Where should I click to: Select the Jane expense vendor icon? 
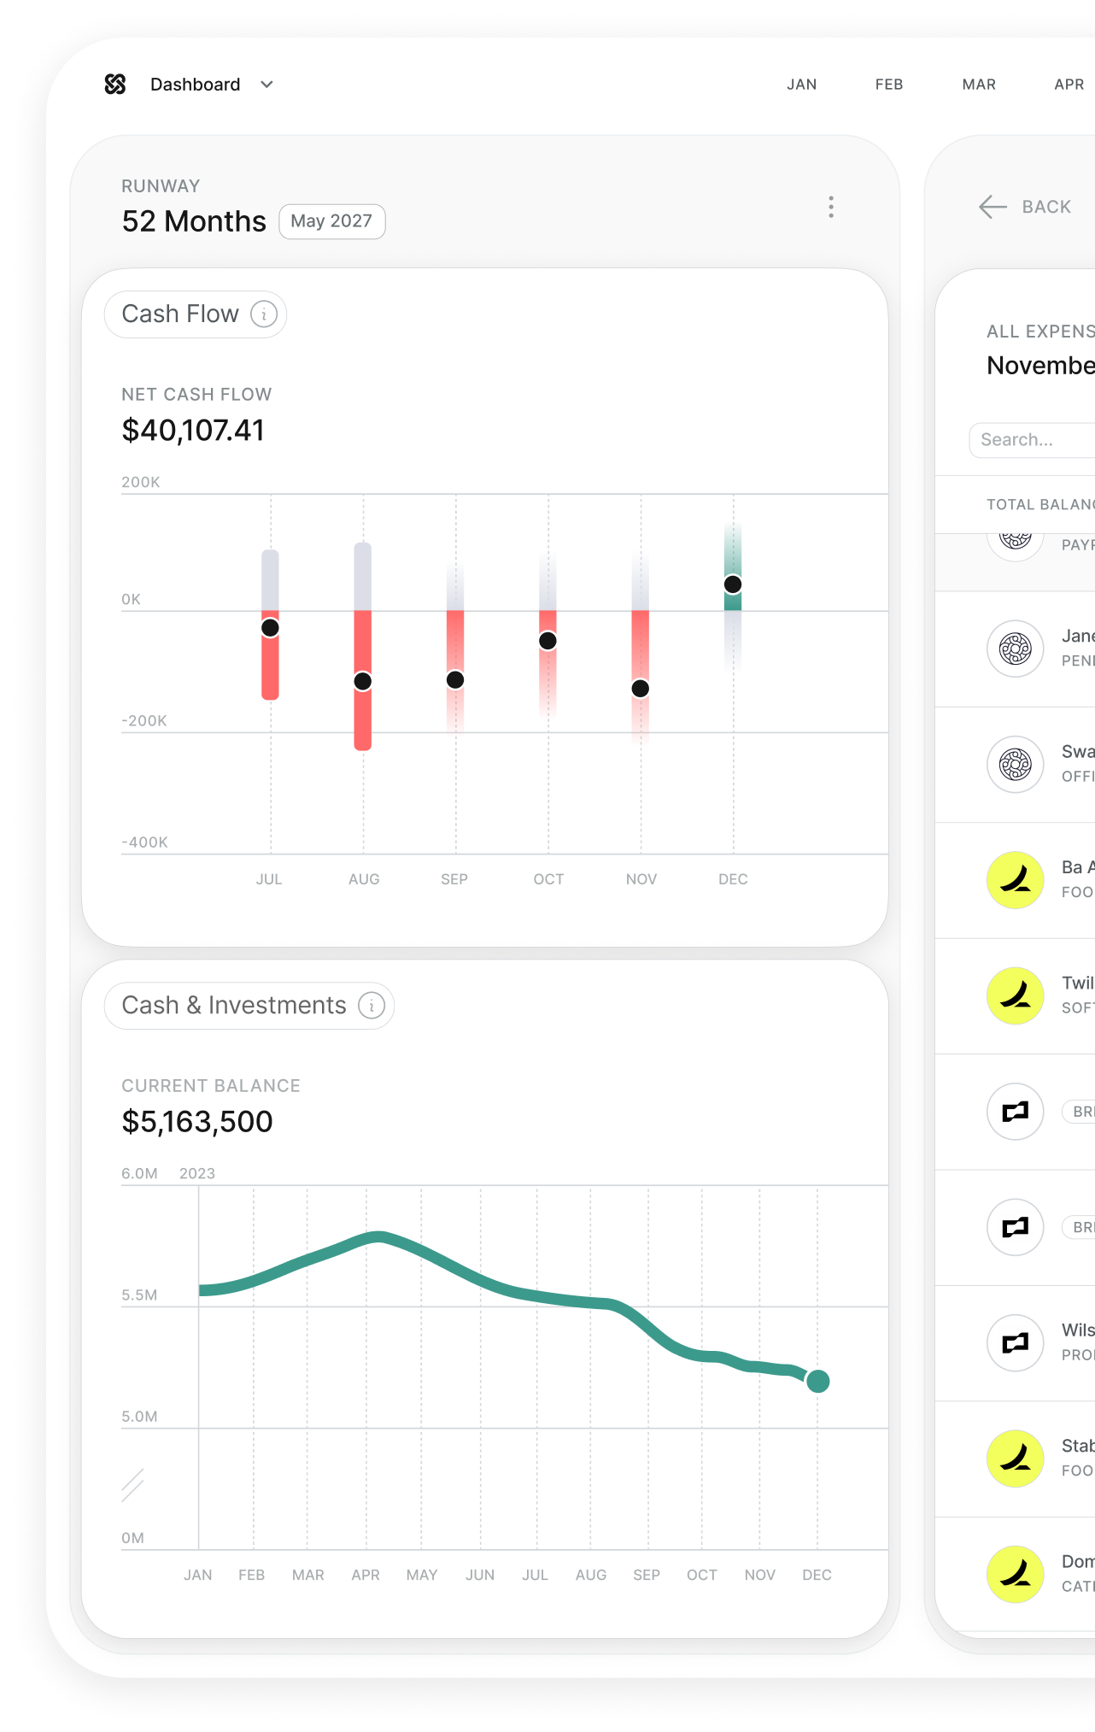pos(1015,649)
